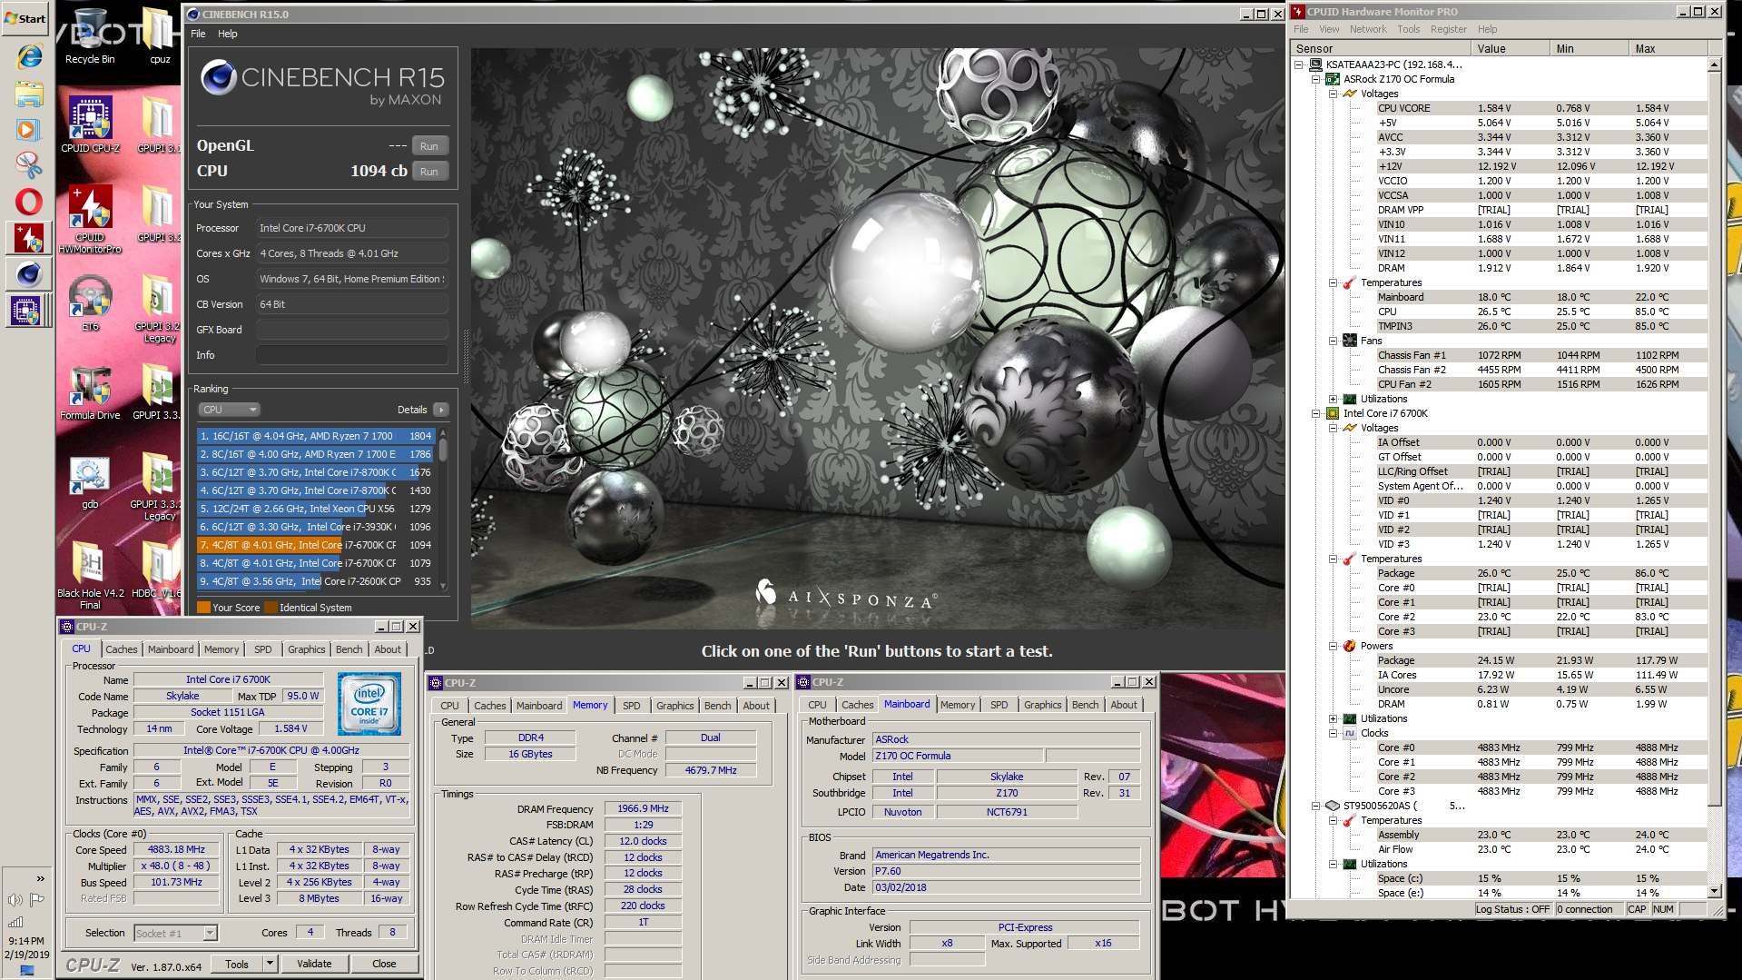Open SPD tab in the middle CPU-Z window
Screen dimensions: 1742x980
pos(631,706)
